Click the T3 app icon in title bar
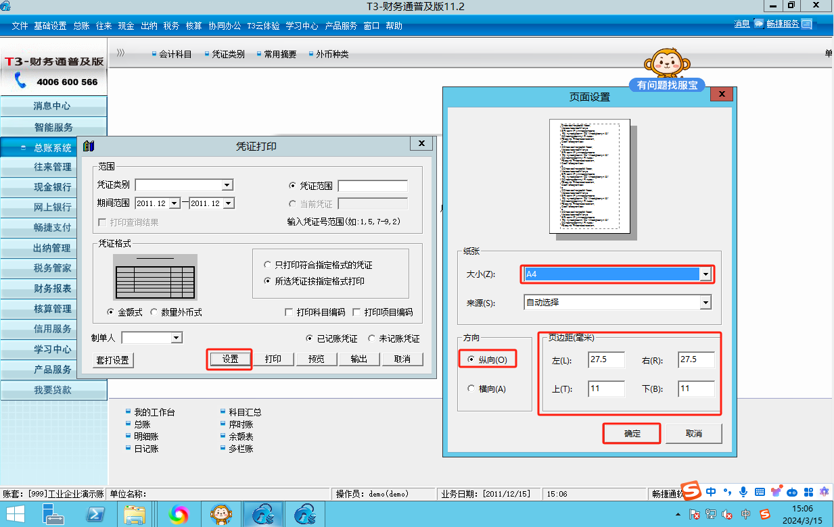 (x=6, y=7)
